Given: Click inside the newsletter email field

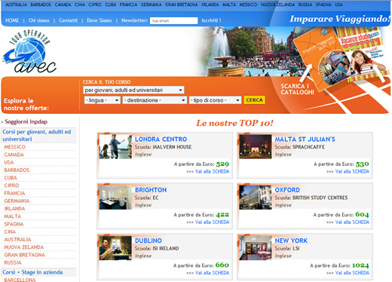Looking at the screenshot, I should pyautogui.click(x=174, y=20).
